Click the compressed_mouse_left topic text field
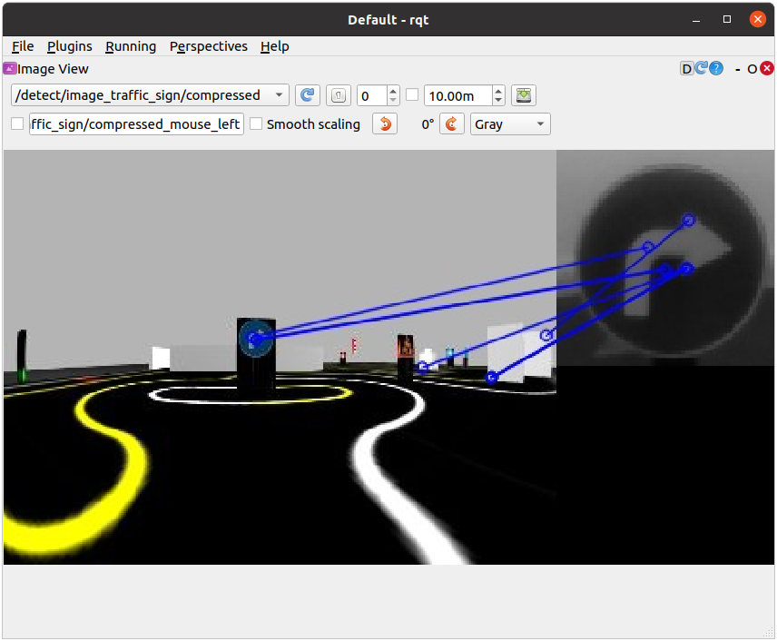 pos(136,124)
